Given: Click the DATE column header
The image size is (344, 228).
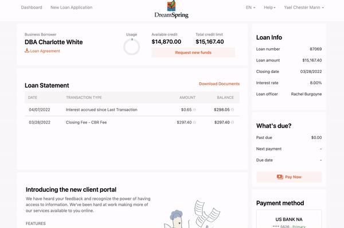Looking at the screenshot, I should (33, 98).
